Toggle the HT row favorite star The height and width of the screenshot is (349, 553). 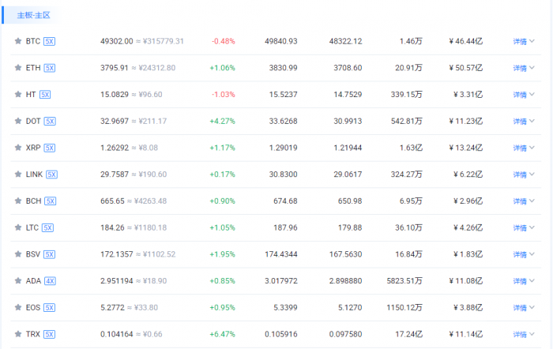(18, 95)
